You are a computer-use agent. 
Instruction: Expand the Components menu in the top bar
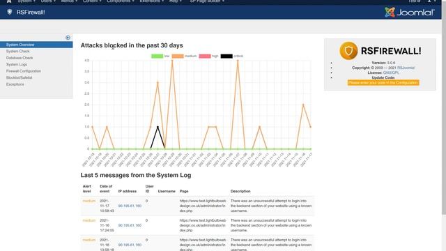(120, 1)
